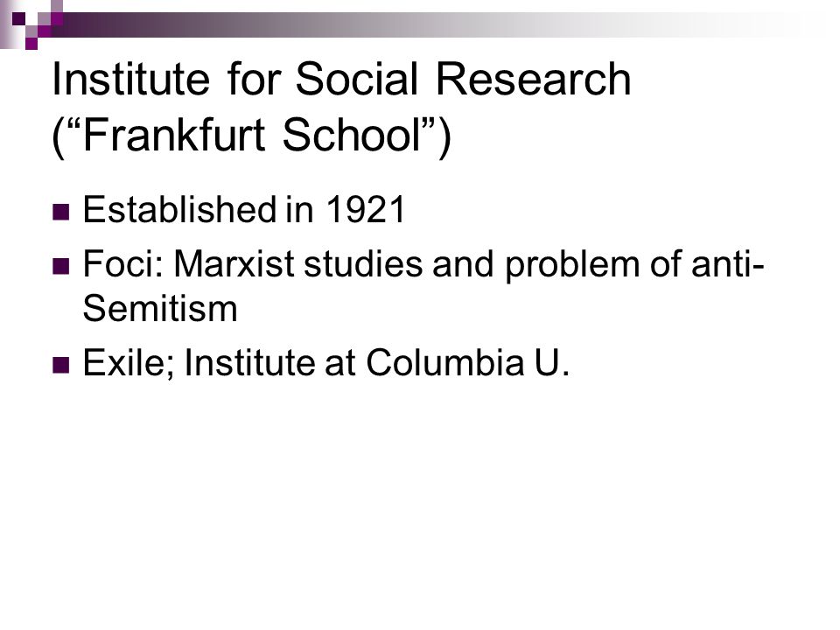The height and width of the screenshot is (630, 840).
Task: Click the bullet square beside "Established in 1921"
Action: [x=61, y=212]
